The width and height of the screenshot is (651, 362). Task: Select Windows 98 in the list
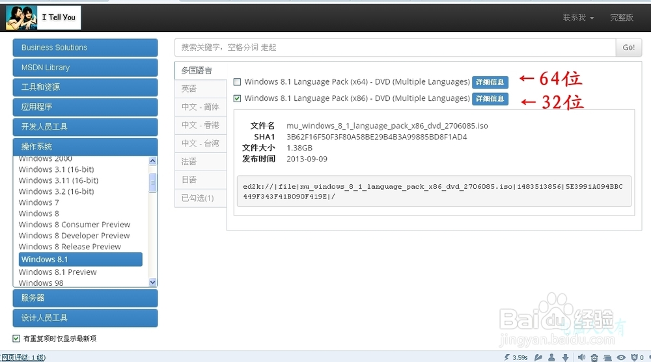(x=41, y=283)
